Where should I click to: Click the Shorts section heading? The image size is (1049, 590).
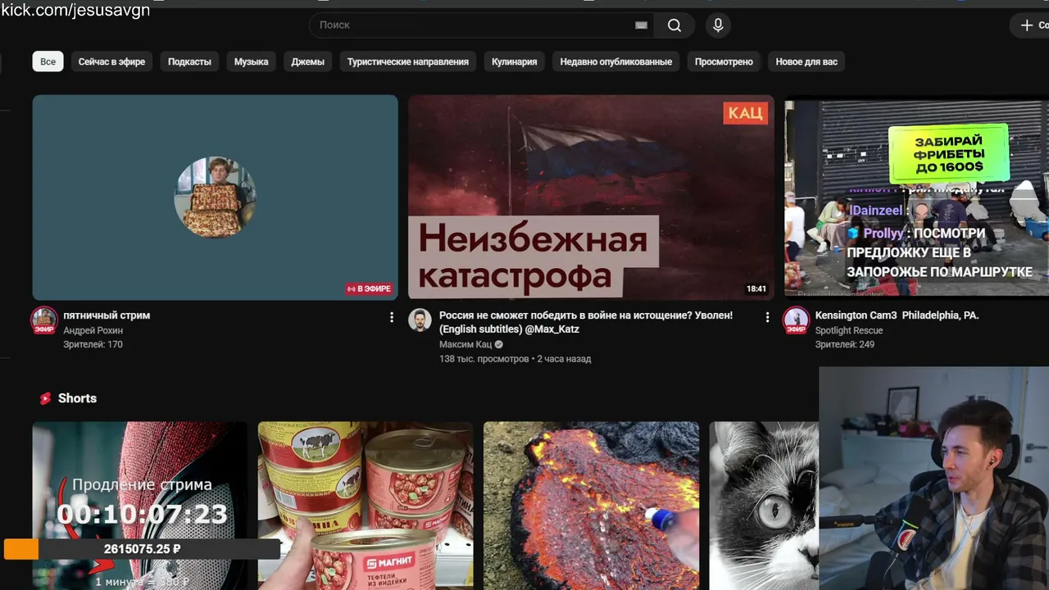(x=77, y=398)
